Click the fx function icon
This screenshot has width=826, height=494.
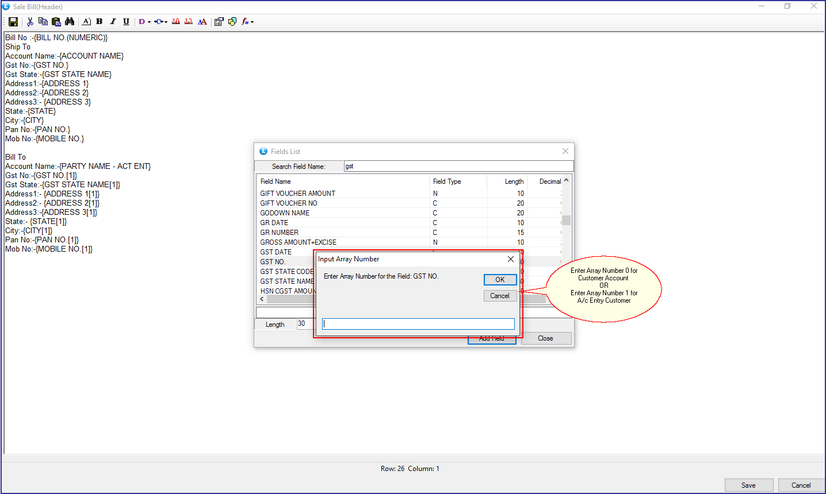pyautogui.click(x=245, y=22)
